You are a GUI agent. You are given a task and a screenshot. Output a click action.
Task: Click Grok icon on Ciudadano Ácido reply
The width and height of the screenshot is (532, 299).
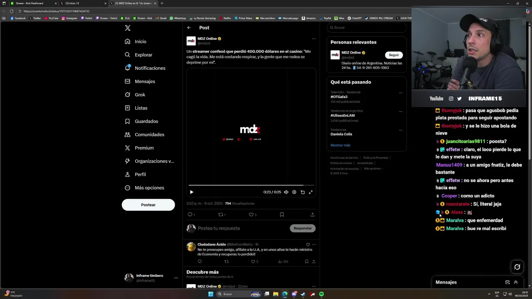308,245
